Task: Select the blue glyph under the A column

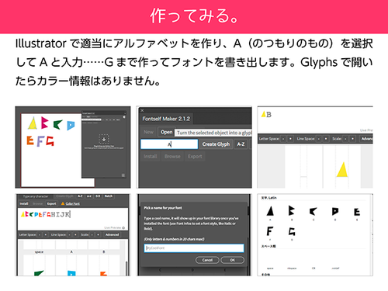Action: coord(71,273)
